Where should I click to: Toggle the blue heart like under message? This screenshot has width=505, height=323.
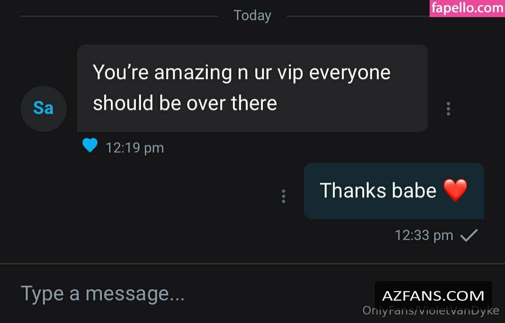click(90, 145)
